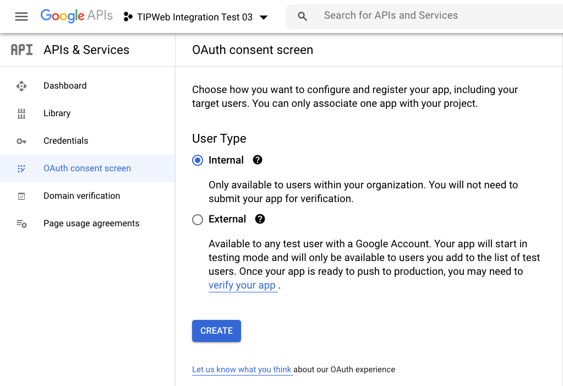Click the CREATE button
Viewport: 563px width, 386px height.
pyautogui.click(x=216, y=330)
